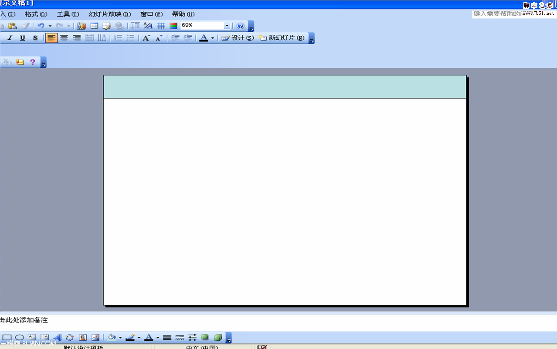Increase font size with large A icon
557x349 pixels.
pos(146,38)
